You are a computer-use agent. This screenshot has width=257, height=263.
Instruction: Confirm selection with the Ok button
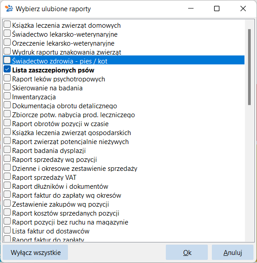(187, 252)
